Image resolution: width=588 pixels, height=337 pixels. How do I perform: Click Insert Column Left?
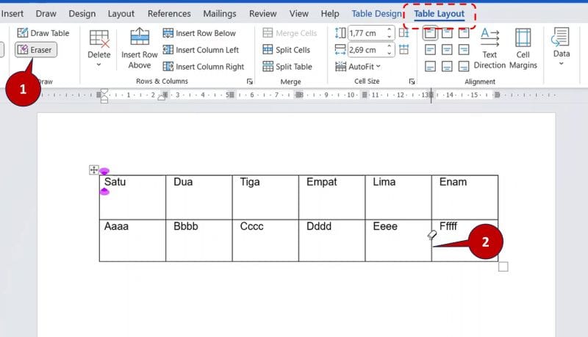(201, 50)
